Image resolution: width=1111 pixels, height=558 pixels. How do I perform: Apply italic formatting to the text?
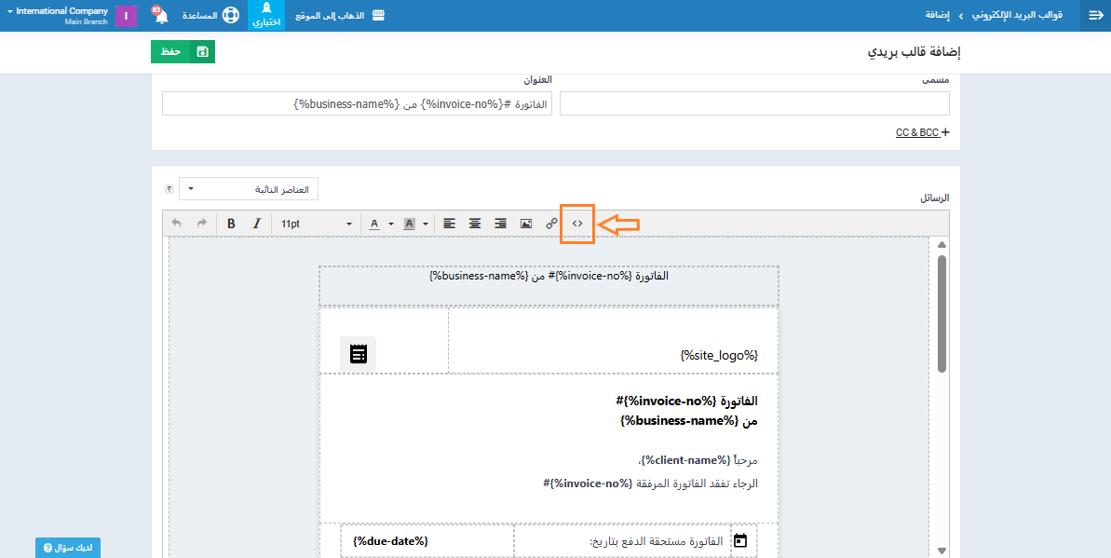tap(257, 224)
